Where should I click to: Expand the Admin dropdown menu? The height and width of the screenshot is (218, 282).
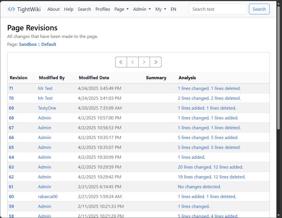(x=142, y=9)
